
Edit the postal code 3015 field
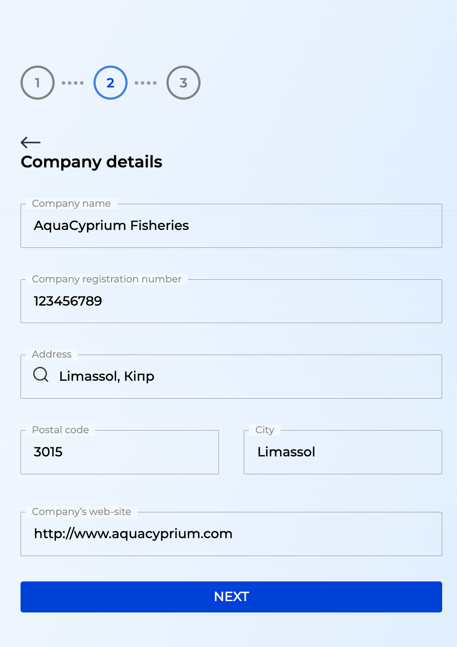[x=120, y=452]
